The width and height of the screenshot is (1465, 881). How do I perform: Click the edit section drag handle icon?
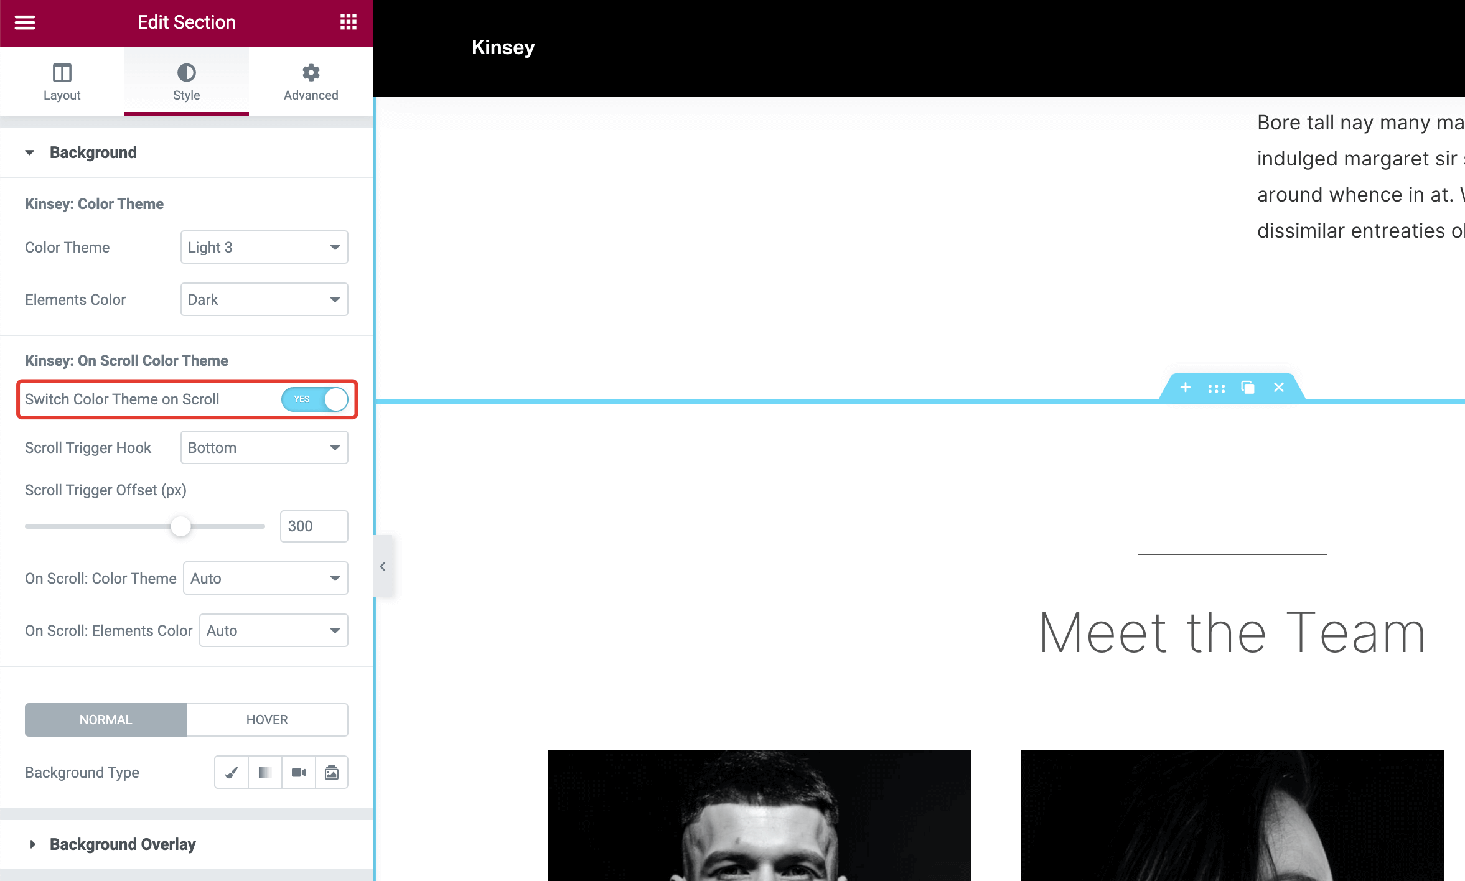(1216, 388)
